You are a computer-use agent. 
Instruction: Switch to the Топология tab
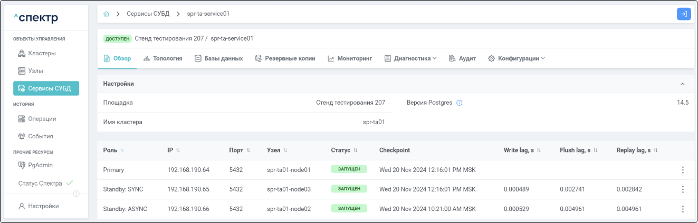pyautogui.click(x=162, y=58)
